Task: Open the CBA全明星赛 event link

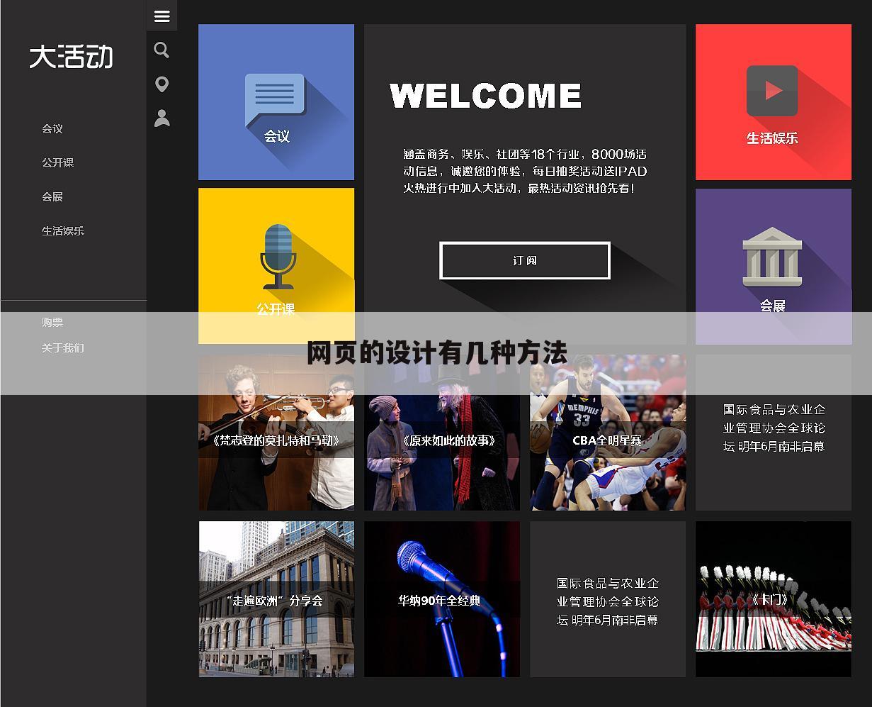Action: [607, 433]
